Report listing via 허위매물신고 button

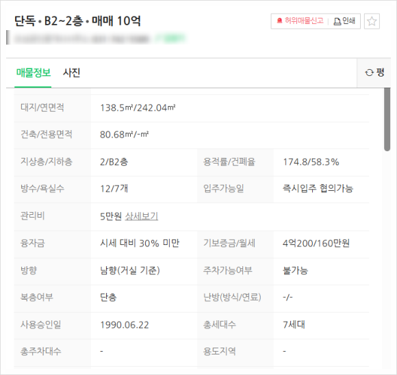[x=300, y=21]
